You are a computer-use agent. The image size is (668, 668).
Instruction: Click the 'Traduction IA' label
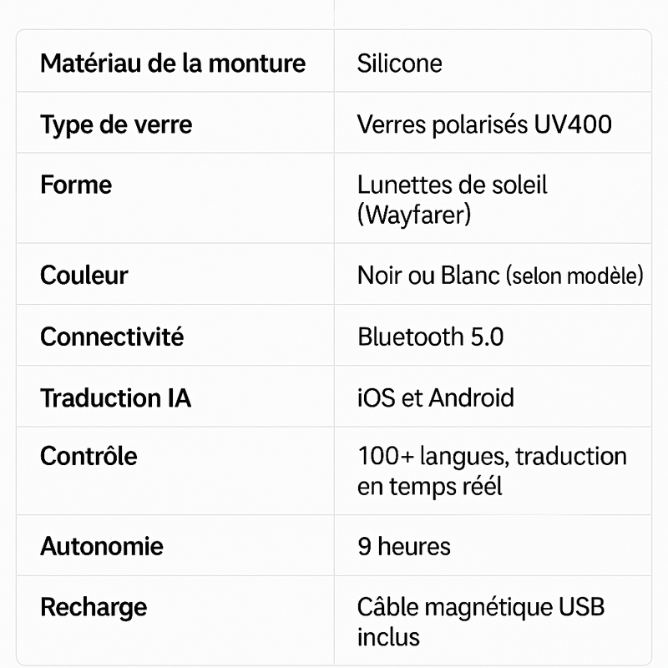coord(115,398)
